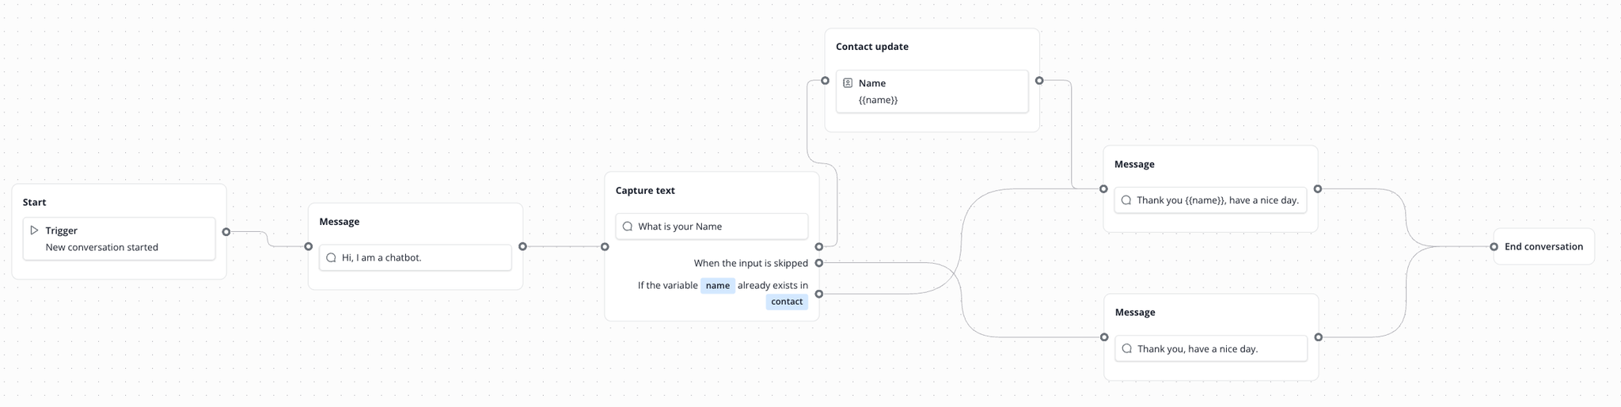This screenshot has height=407, width=1621.
Task: Click the Trigger play icon in Start node
Action: (34, 230)
